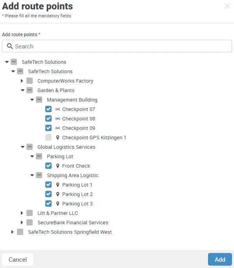Enable the Checkpoint GPS Kitzingen 1 checkbox
This screenshot has width=234, height=268.
click(x=48, y=137)
